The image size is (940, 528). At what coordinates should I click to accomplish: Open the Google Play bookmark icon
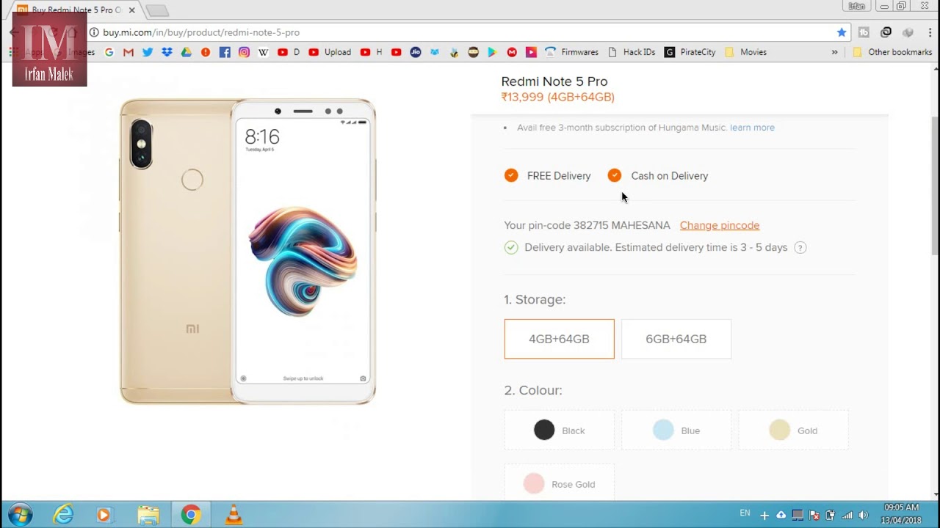tap(492, 52)
